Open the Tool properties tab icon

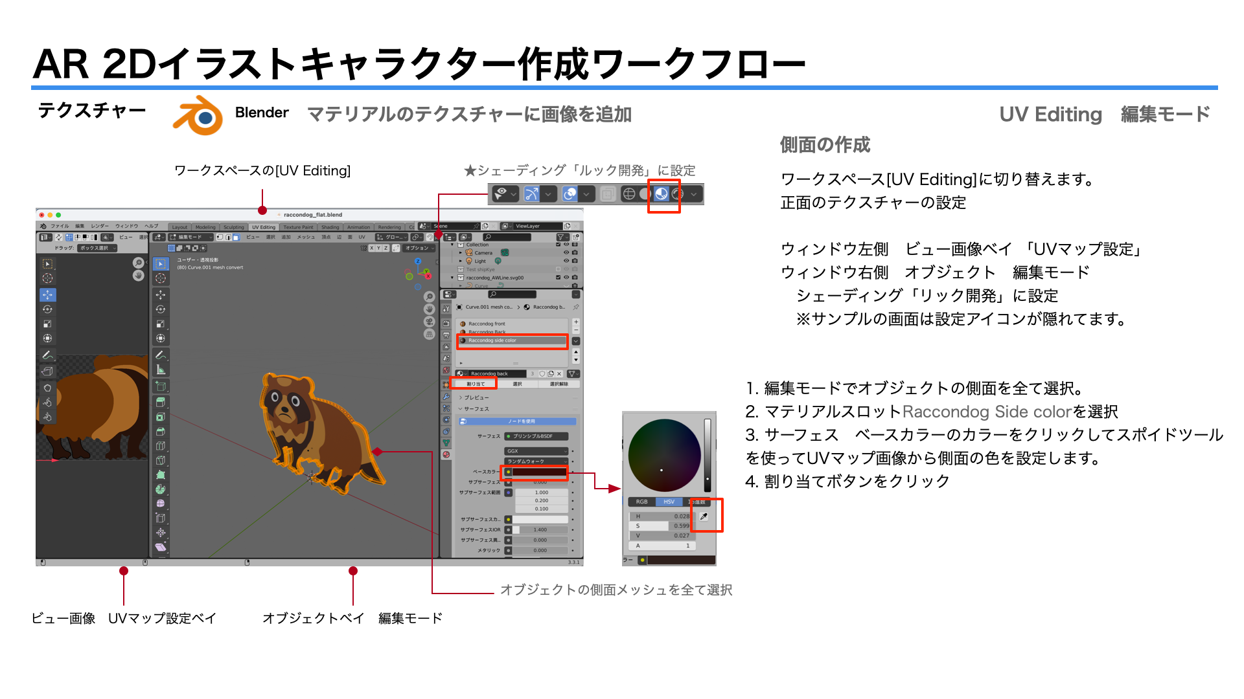446,309
